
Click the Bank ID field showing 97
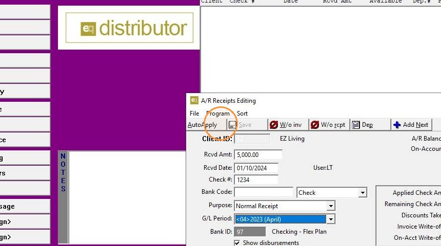tap(250, 232)
